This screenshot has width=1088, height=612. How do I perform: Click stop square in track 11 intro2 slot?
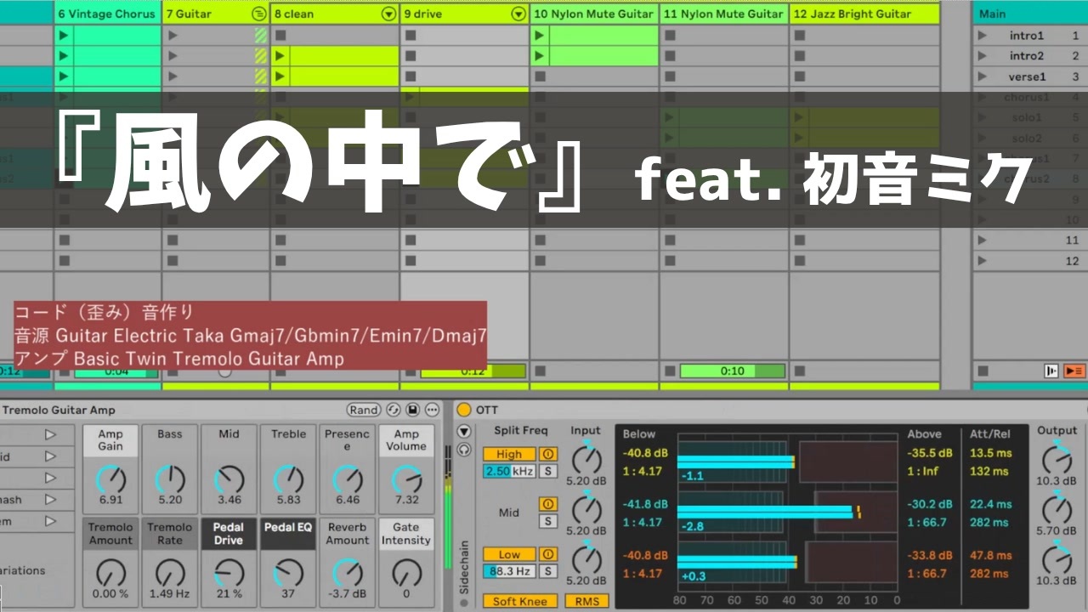tap(670, 56)
